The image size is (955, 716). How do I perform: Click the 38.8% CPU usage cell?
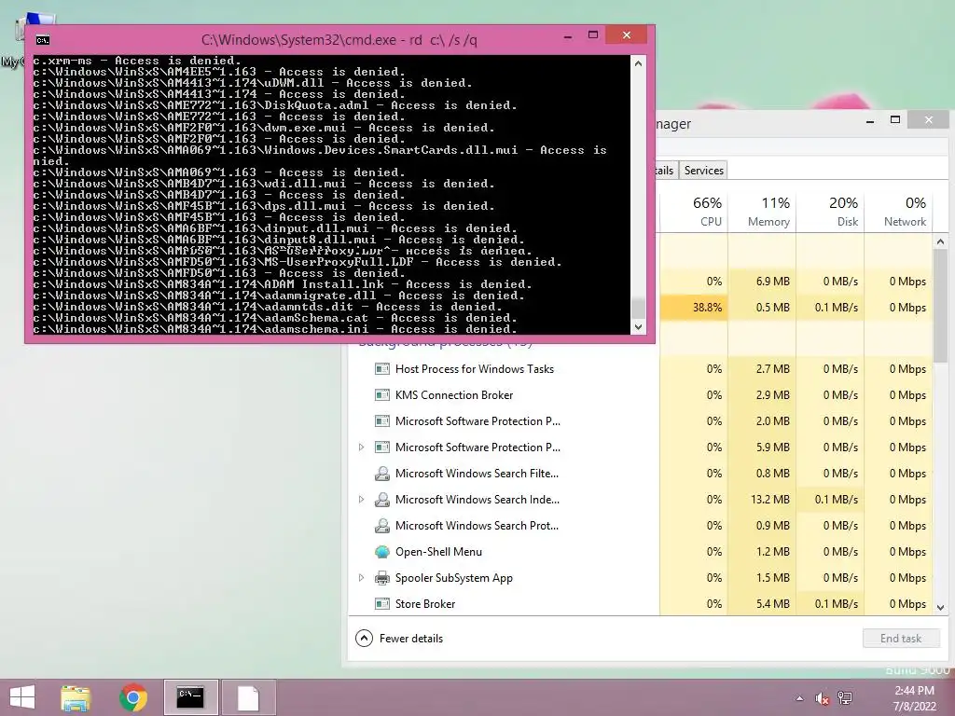coord(694,308)
